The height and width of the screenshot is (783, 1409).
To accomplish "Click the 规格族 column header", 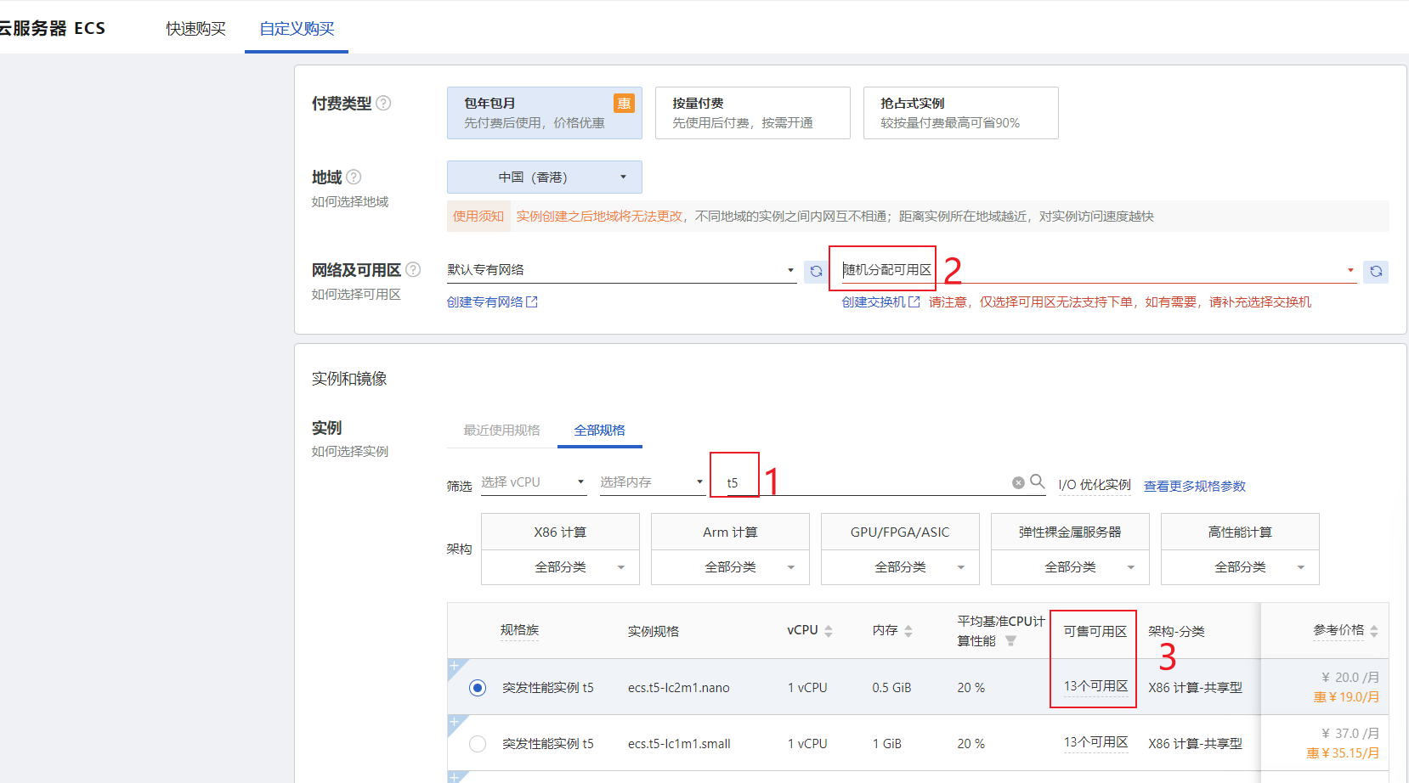I will pyautogui.click(x=519, y=630).
